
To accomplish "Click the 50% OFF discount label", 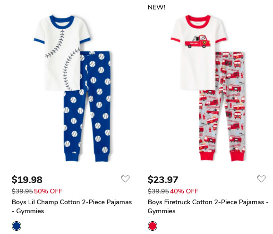I will coord(48,191).
